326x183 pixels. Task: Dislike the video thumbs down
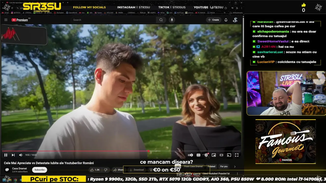click(x=106, y=170)
